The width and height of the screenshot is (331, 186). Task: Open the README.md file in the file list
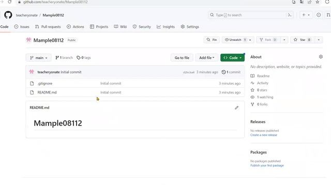click(x=47, y=92)
